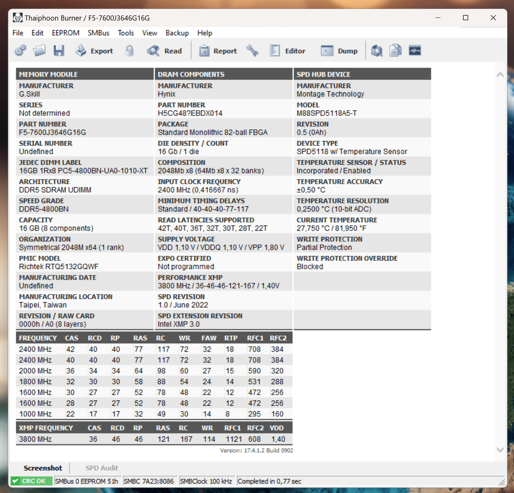This screenshot has width=514, height=493.
Task: Click the Thaiphoon Burner title bar app icon
Action: (18, 18)
